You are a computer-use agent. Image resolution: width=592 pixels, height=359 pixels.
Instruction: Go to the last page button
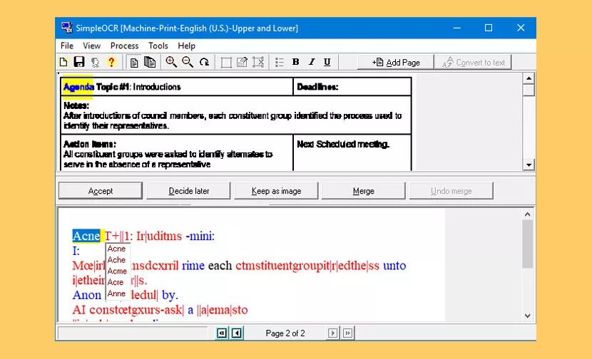348,333
